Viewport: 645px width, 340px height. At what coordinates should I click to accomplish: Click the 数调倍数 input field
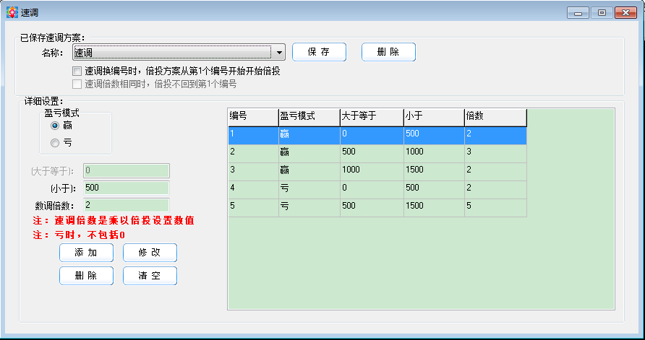coord(127,205)
